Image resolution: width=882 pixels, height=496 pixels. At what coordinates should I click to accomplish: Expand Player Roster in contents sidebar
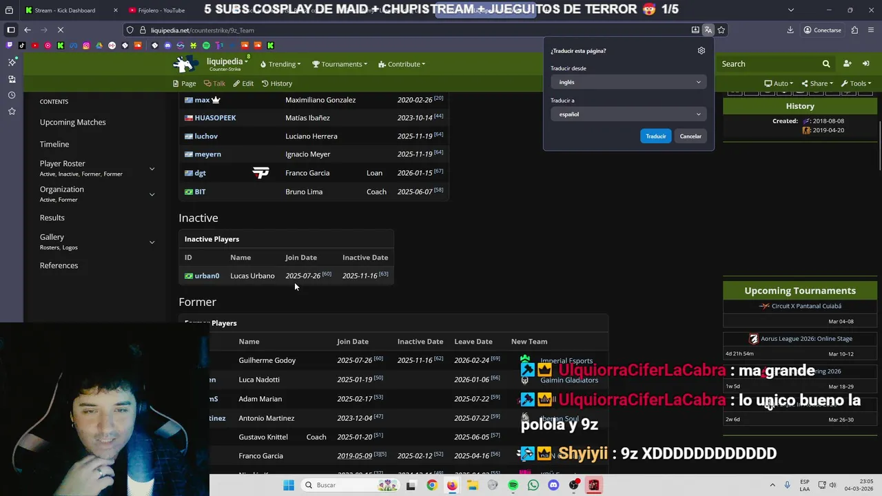pos(152,169)
